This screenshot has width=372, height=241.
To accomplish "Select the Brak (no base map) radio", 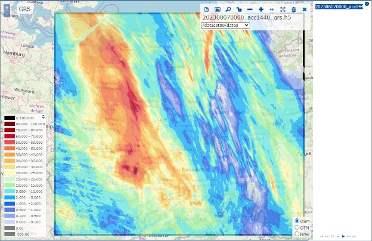I will (x=297, y=234).
